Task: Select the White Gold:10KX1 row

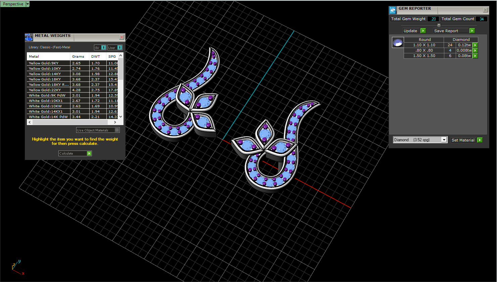Action: 72,101
